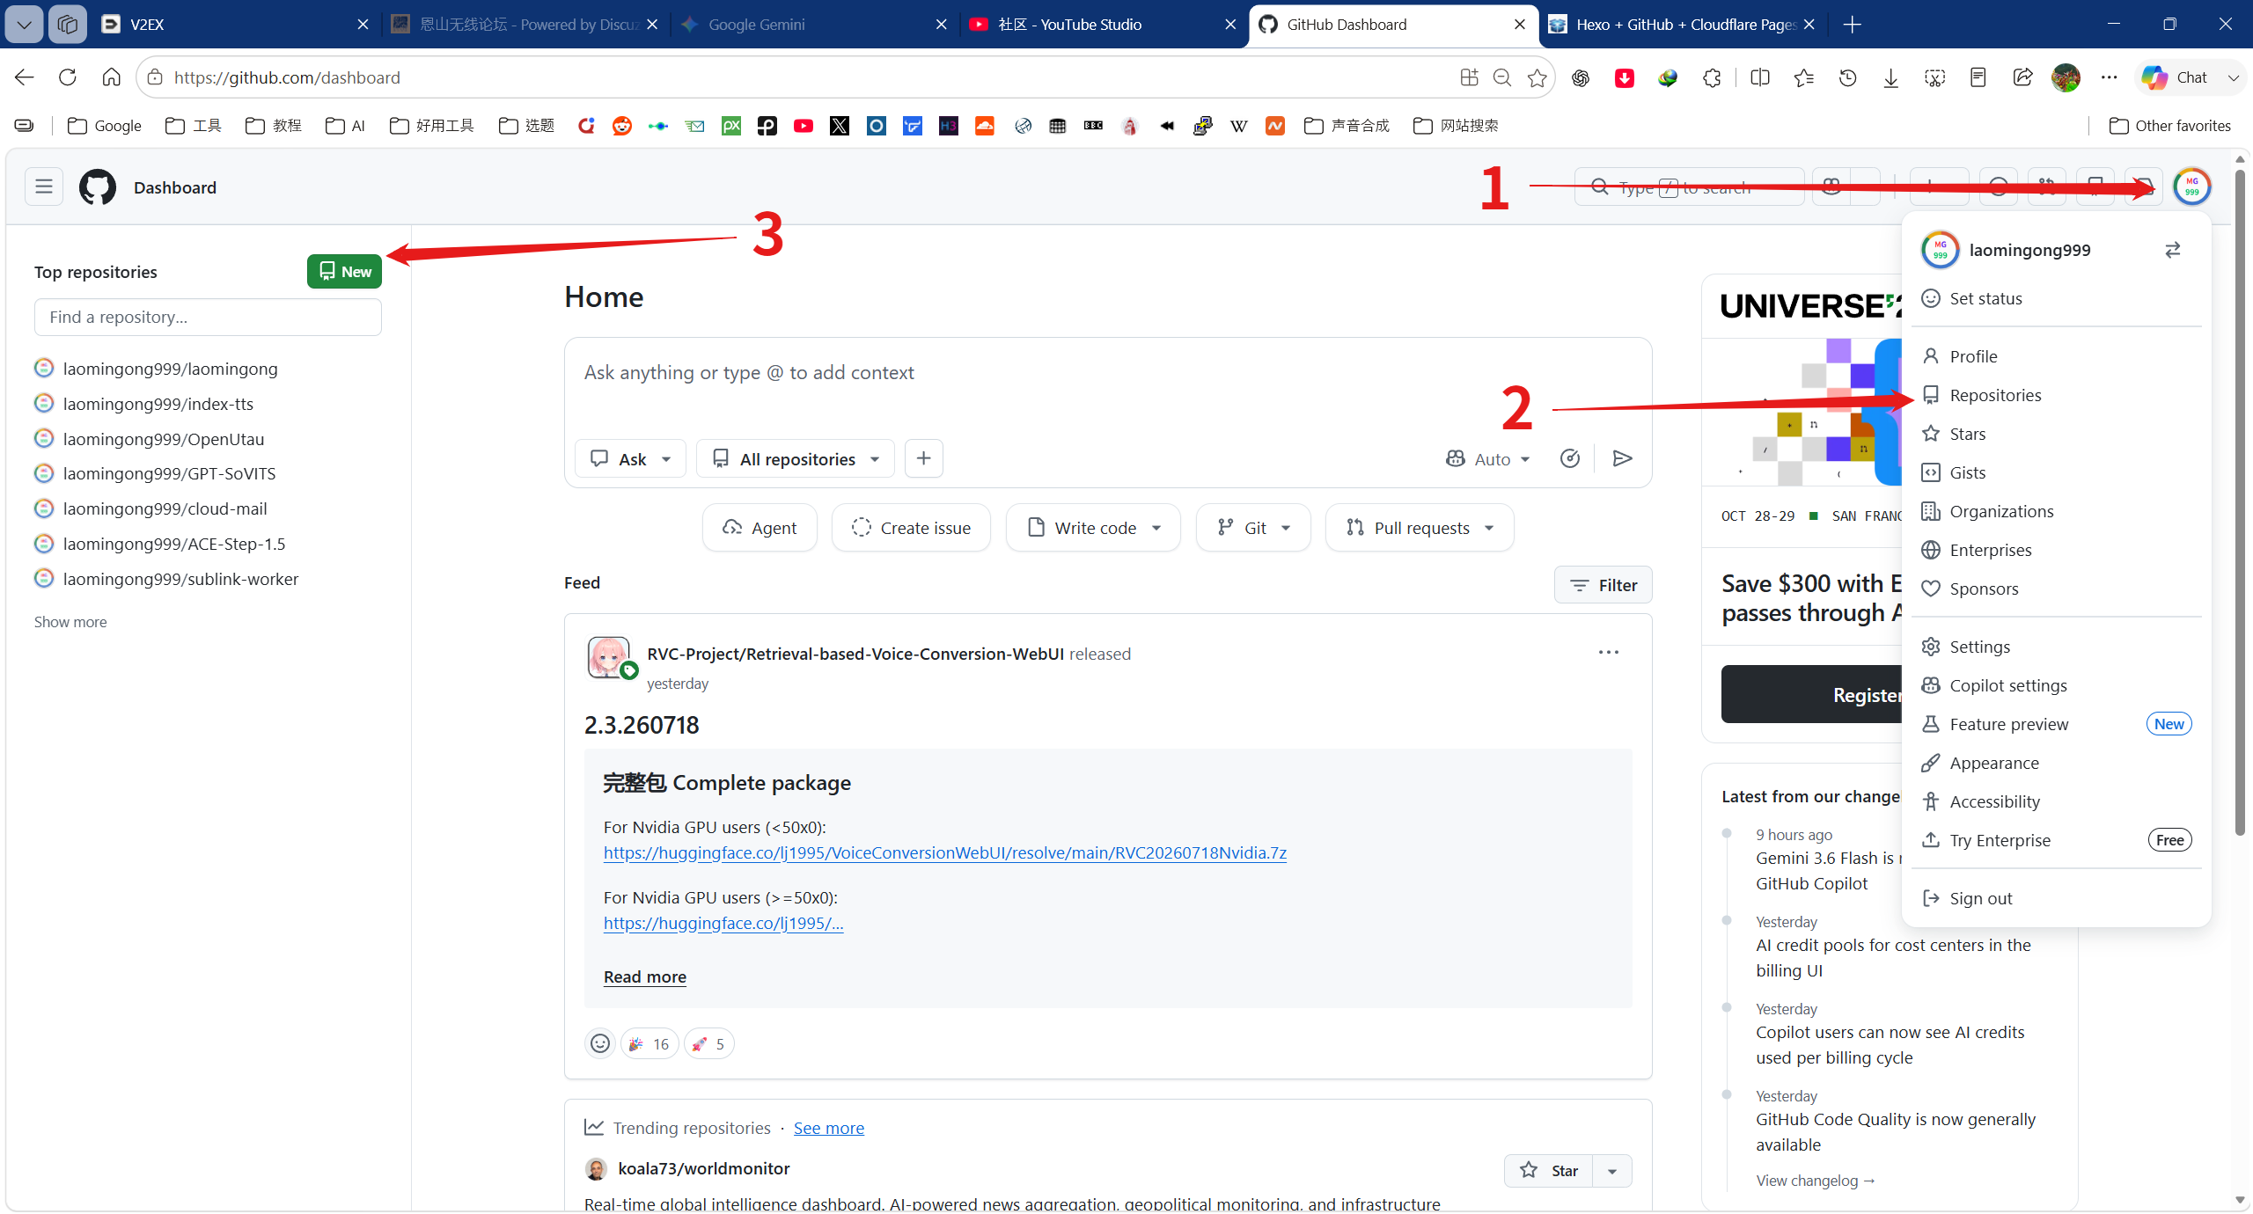Click the green New repository button
Screen dimensions: 2253x1214
click(344, 271)
